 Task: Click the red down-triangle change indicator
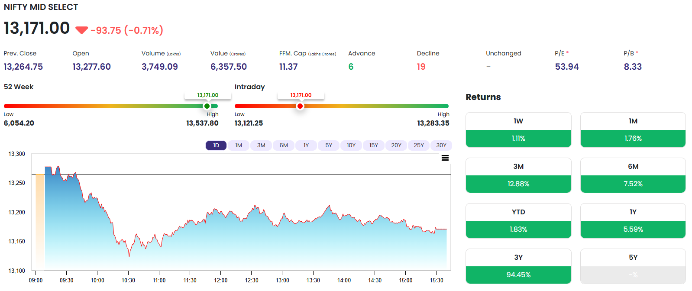click(81, 30)
